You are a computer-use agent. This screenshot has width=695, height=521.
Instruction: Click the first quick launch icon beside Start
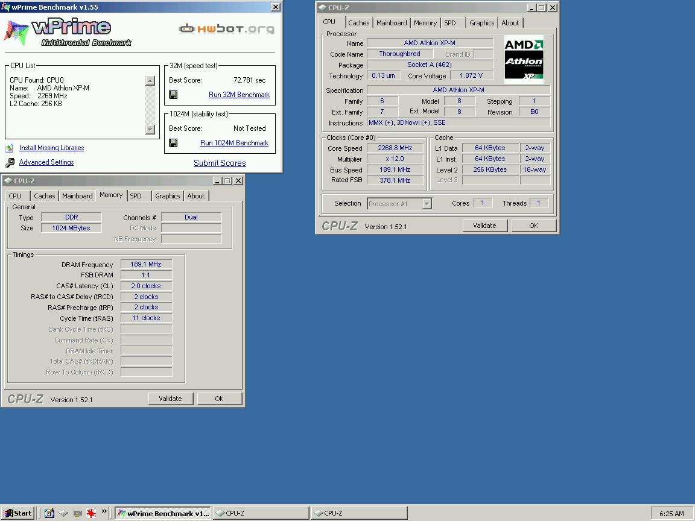[49, 513]
